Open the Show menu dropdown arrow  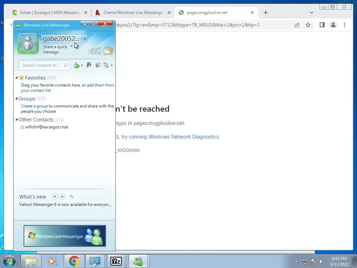[x=112, y=66]
